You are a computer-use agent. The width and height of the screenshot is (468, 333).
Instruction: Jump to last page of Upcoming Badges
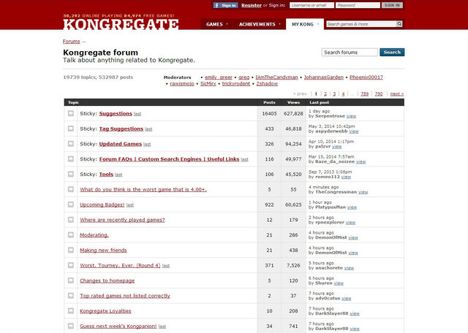[x=130, y=205]
